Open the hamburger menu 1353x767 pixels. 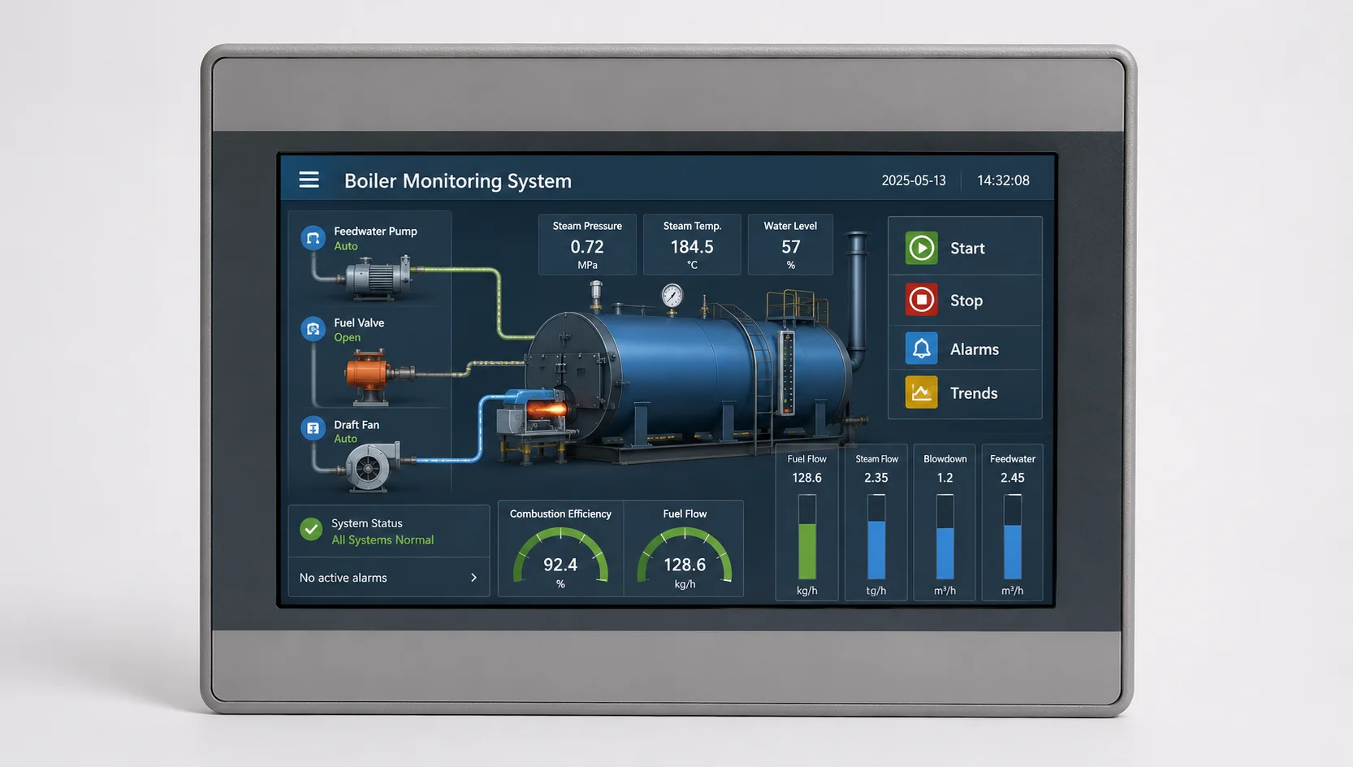click(309, 180)
